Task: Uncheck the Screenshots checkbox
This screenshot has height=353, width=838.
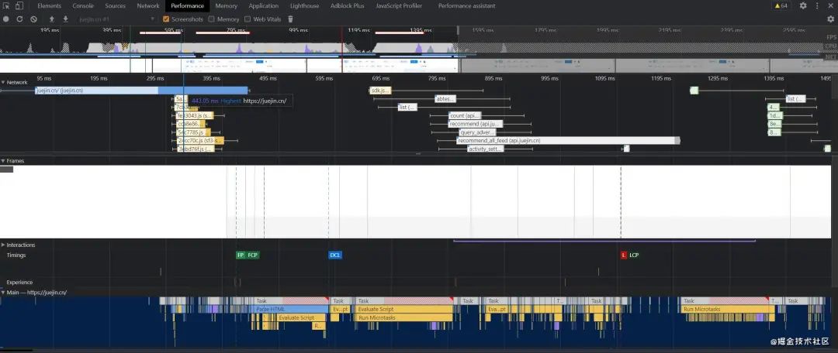Action: coord(166,19)
